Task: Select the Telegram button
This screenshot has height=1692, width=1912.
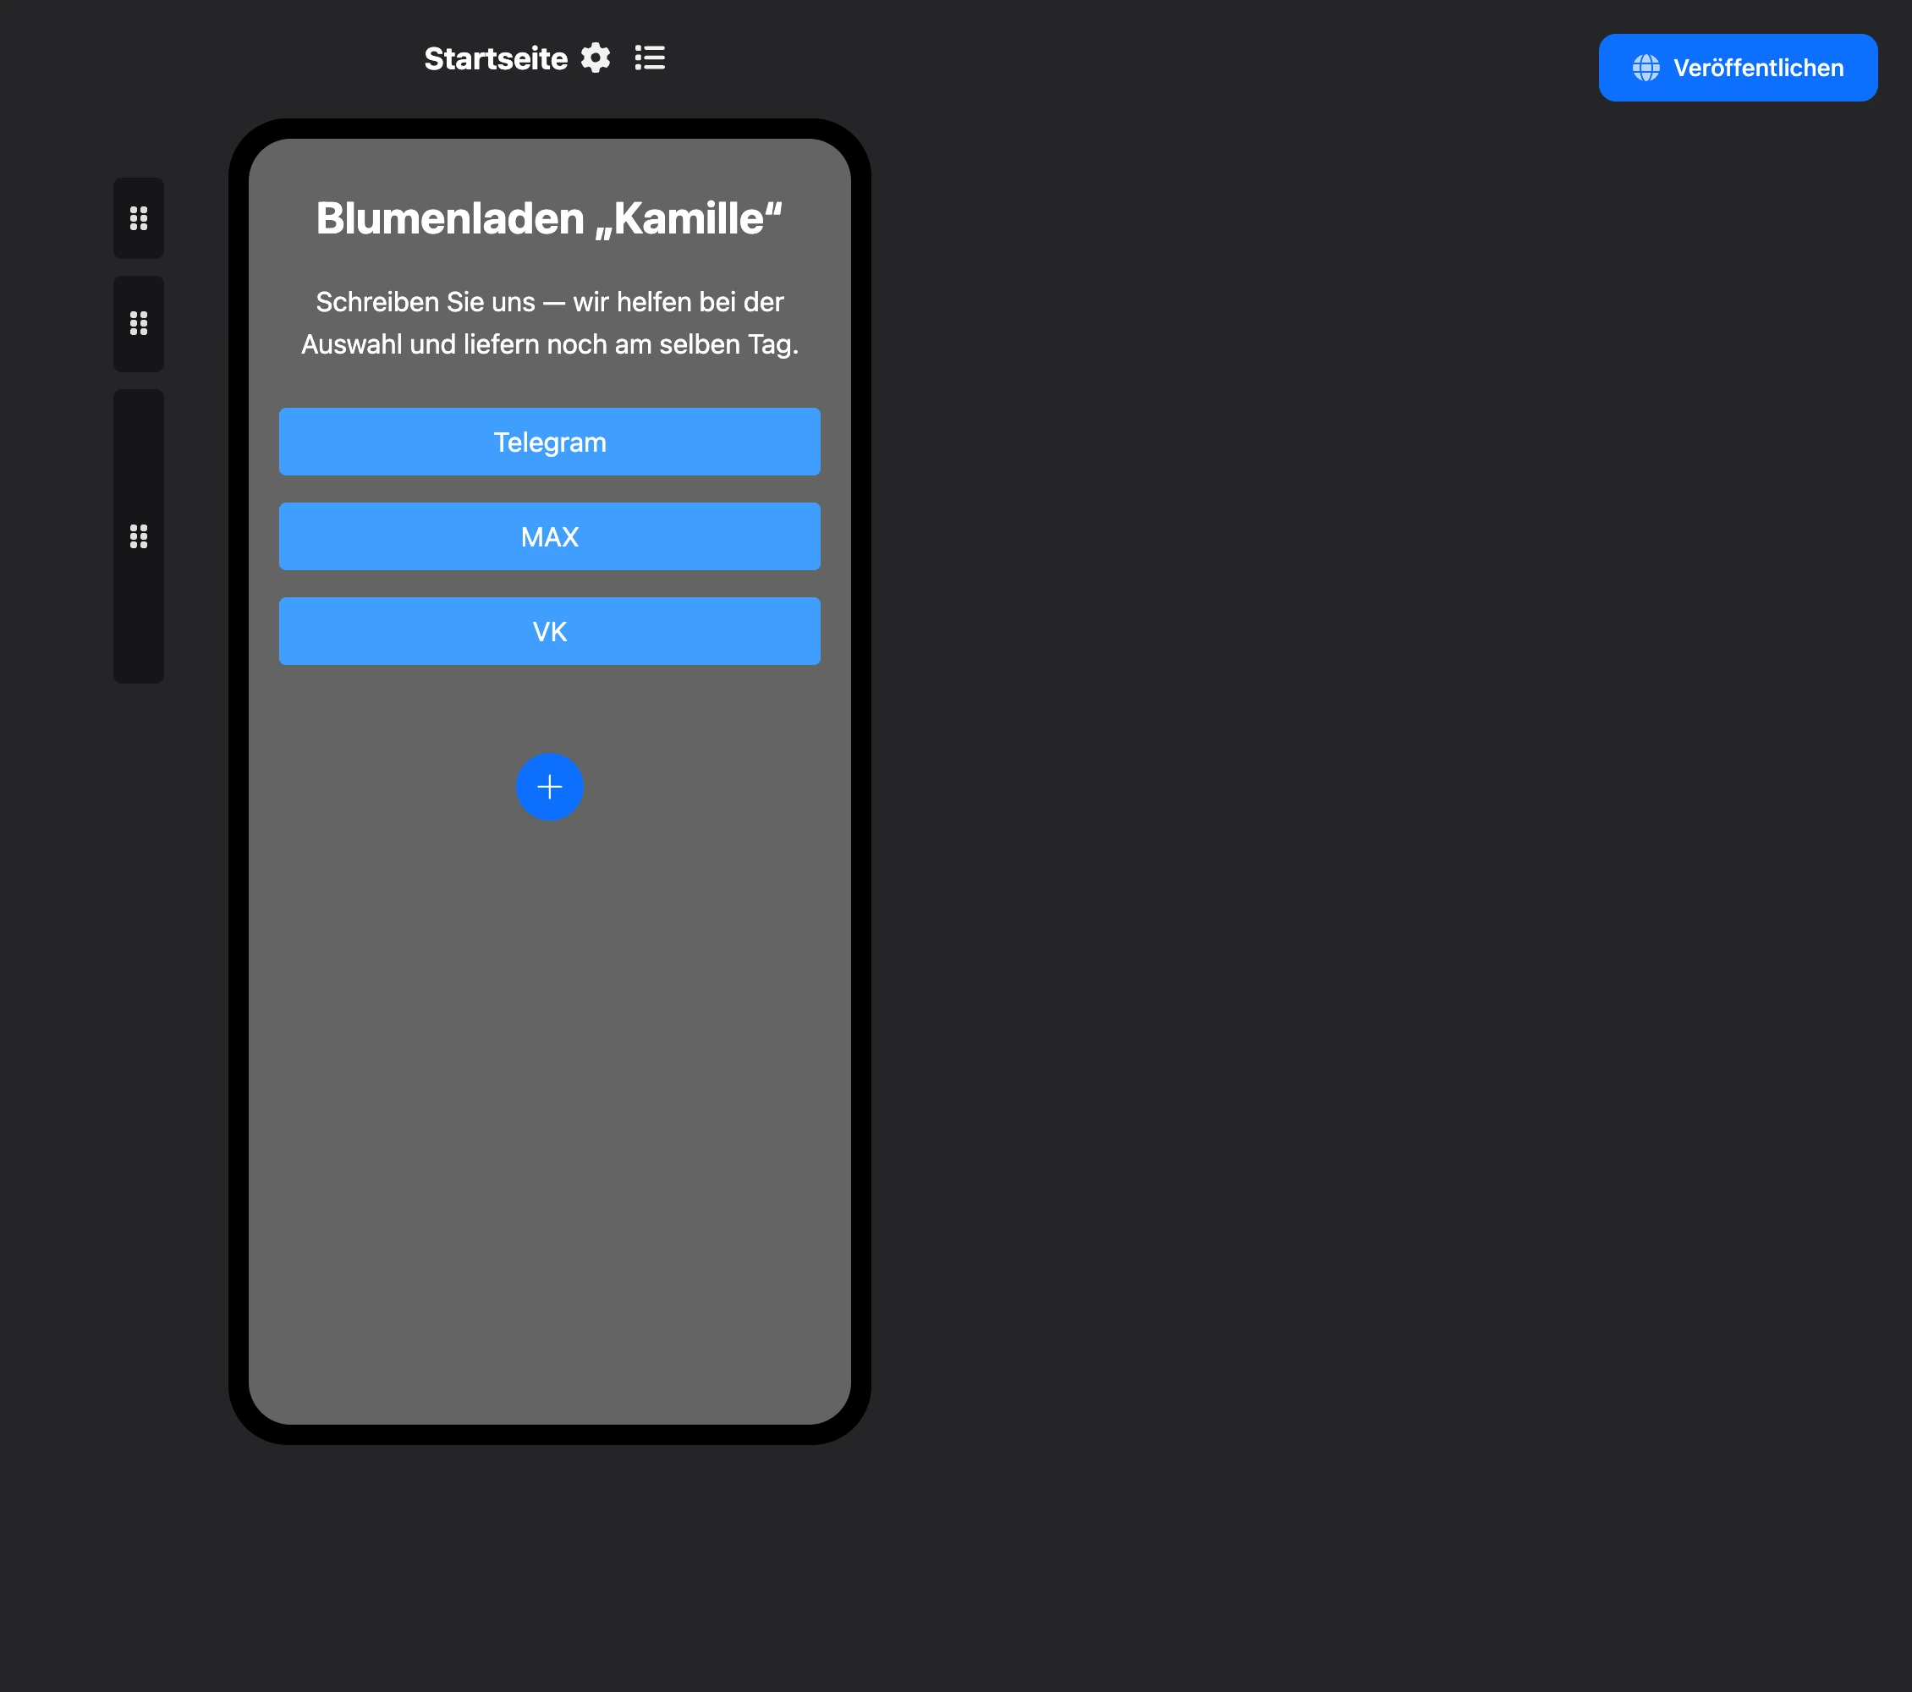Action: tap(549, 442)
